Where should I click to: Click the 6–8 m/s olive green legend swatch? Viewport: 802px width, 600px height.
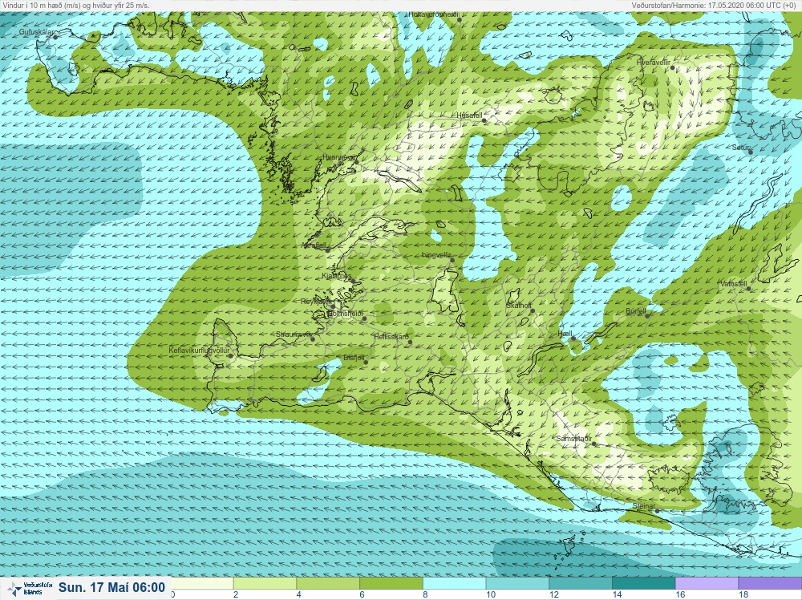coord(391,583)
